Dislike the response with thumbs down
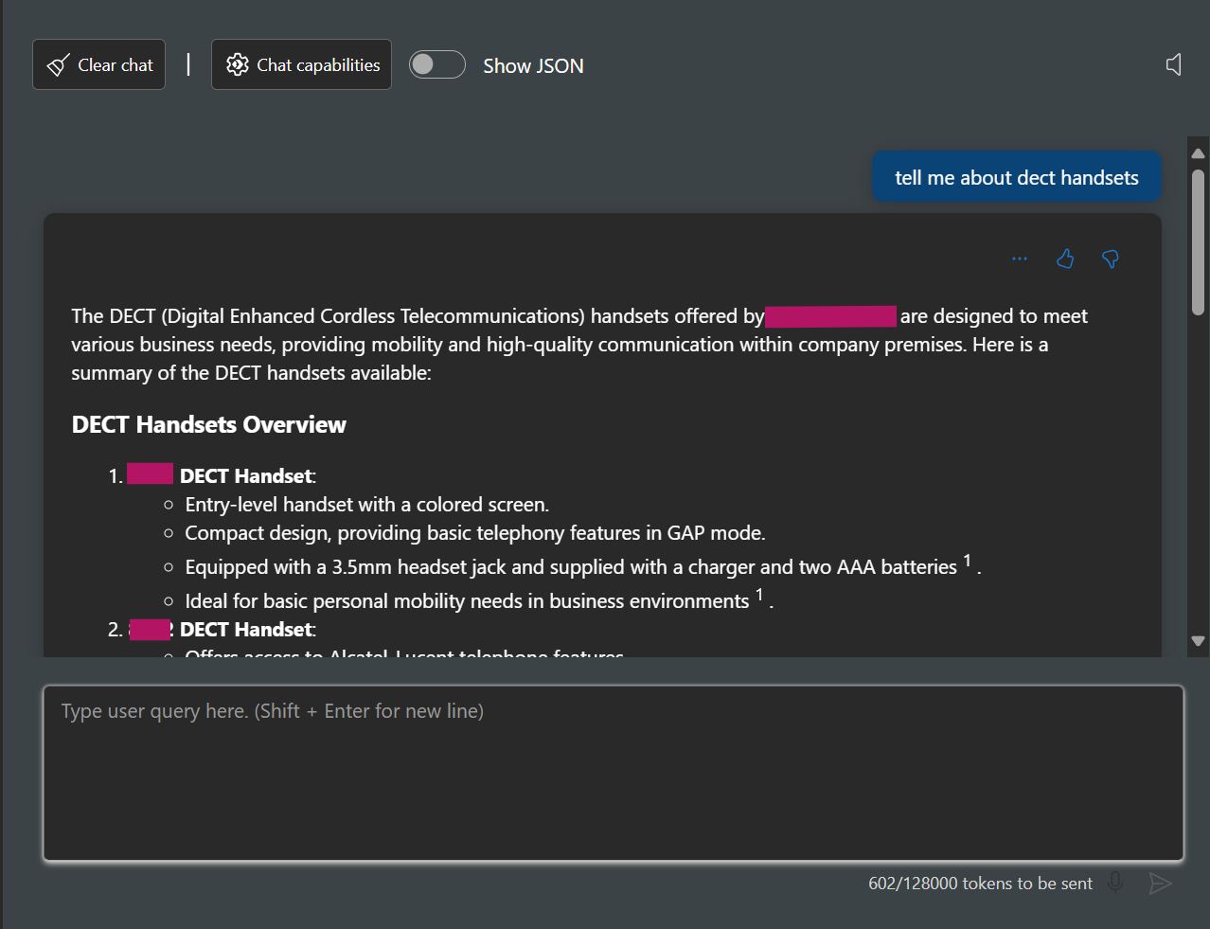Image resolution: width=1210 pixels, height=929 pixels. [1111, 259]
